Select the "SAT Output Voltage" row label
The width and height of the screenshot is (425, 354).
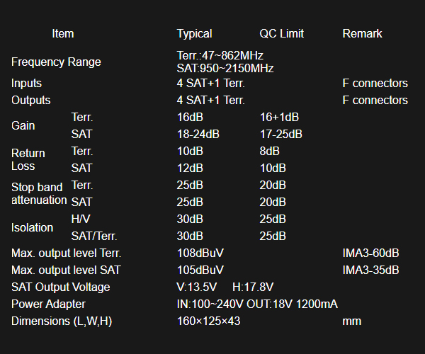[60, 287]
